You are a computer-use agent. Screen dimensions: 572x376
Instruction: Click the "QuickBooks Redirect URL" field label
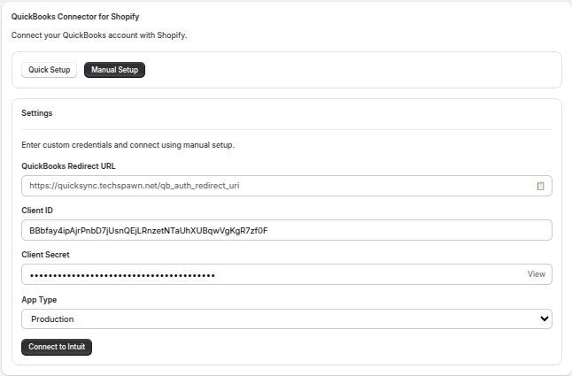(68, 165)
